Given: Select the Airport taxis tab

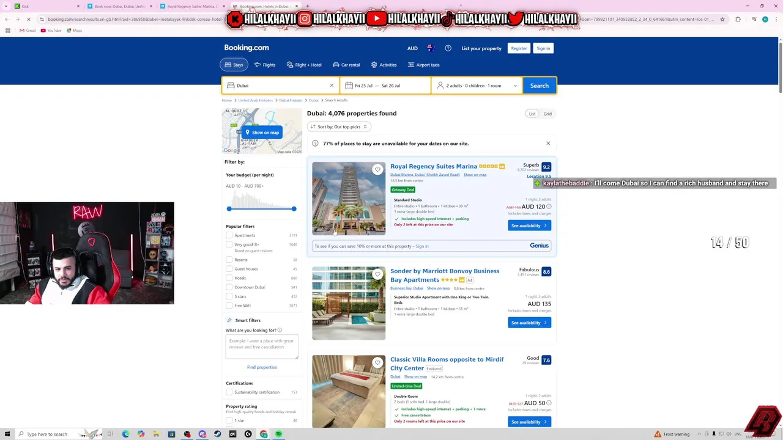Looking at the screenshot, I should [x=423, y=65].
